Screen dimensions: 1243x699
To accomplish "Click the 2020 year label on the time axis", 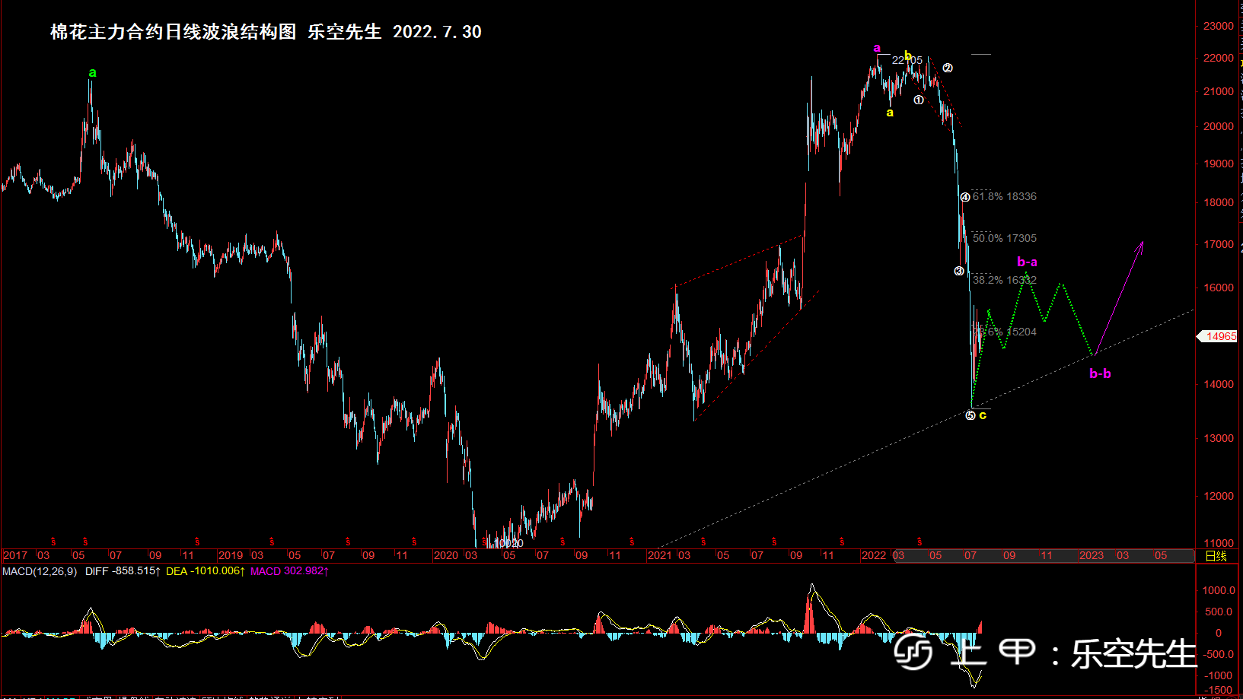I will (446, 556).
